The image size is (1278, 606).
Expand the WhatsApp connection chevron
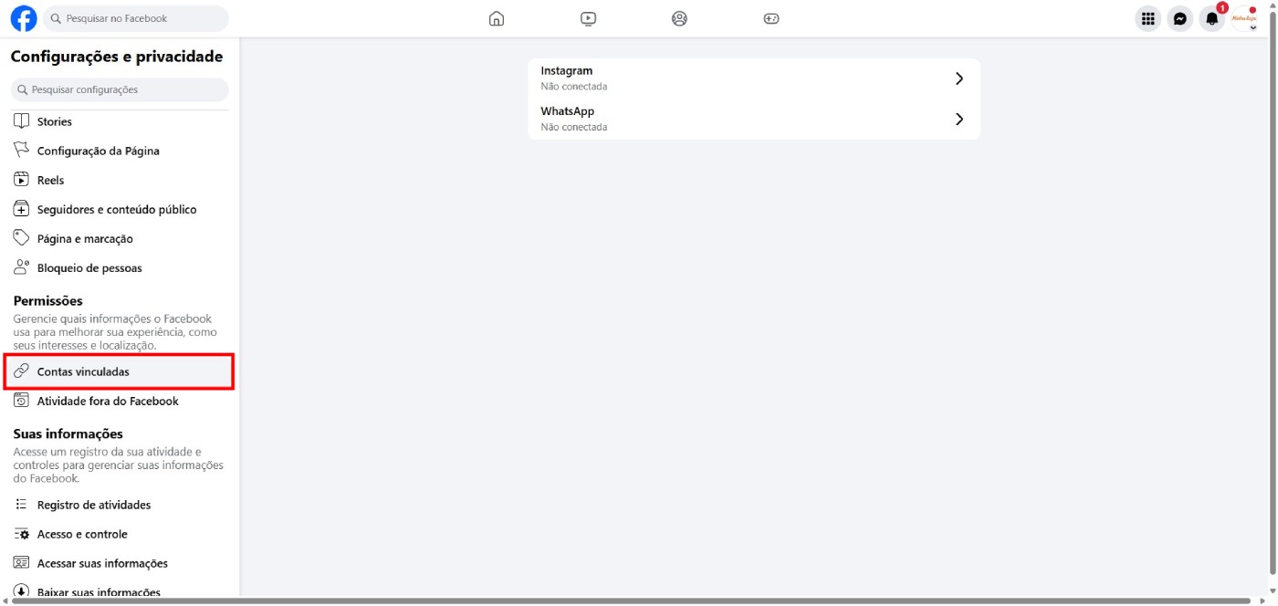click(959, 119)
